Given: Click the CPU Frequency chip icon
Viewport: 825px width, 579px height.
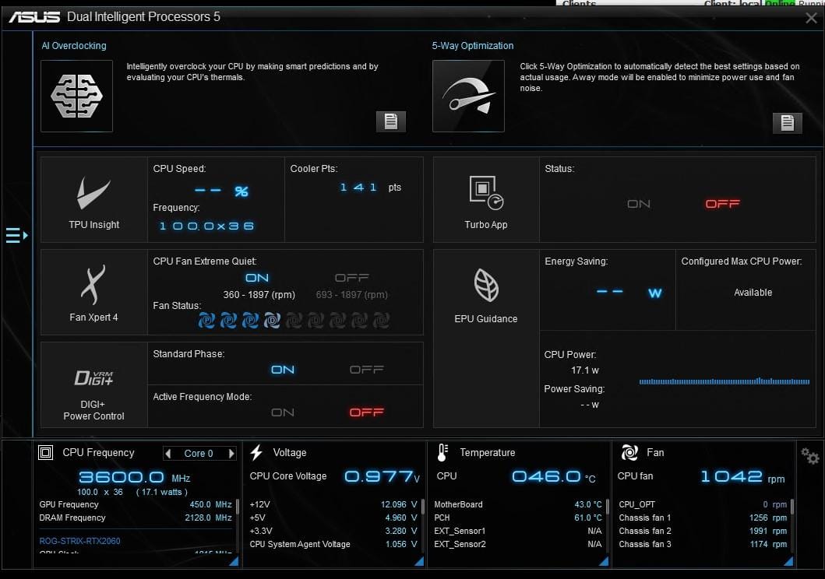Looking at the screenshot, I should pos(46,452).
